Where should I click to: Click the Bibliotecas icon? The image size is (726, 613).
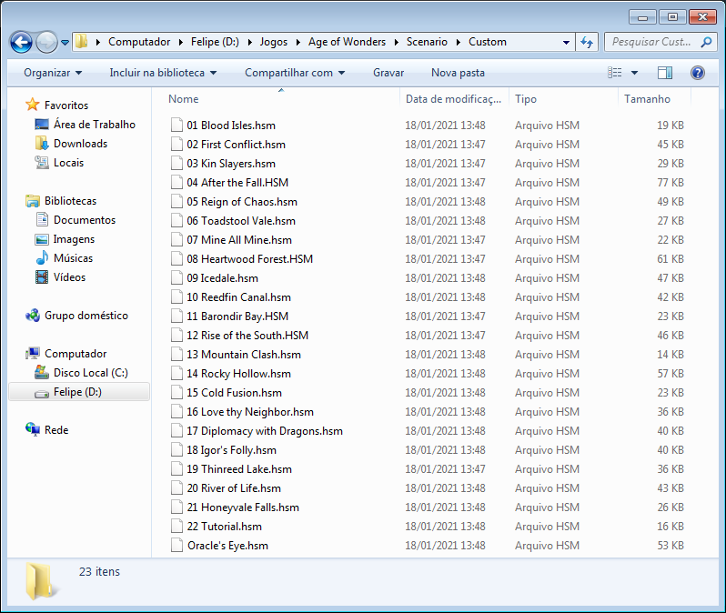(33, 201)
